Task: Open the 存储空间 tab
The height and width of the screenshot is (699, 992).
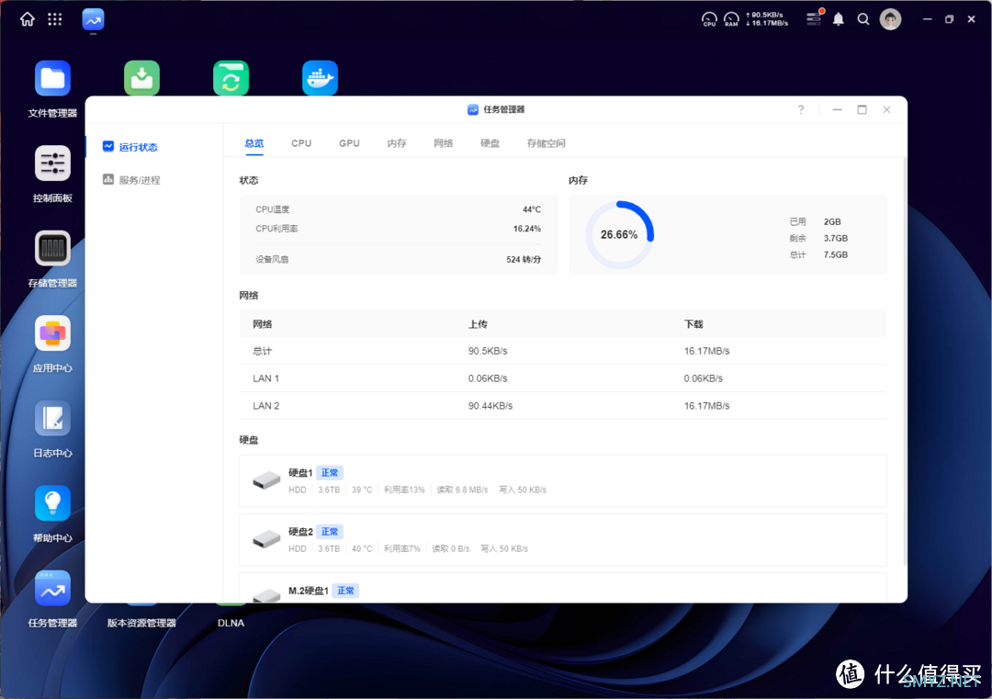Action: coord(546,143)
